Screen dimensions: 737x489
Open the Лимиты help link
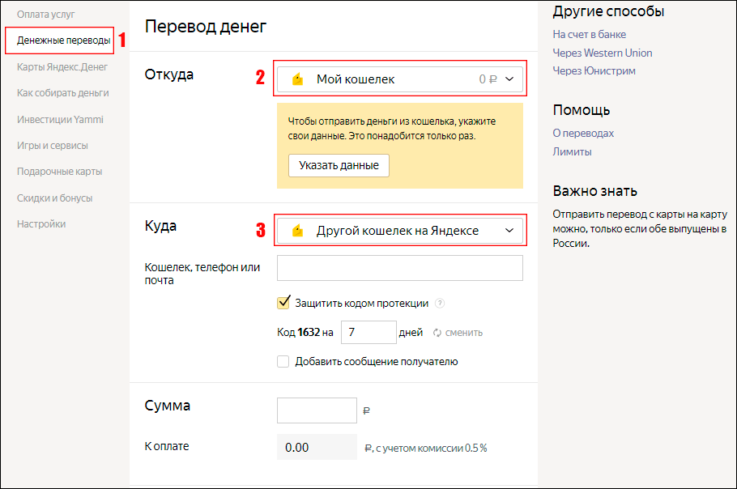[572, 151]
